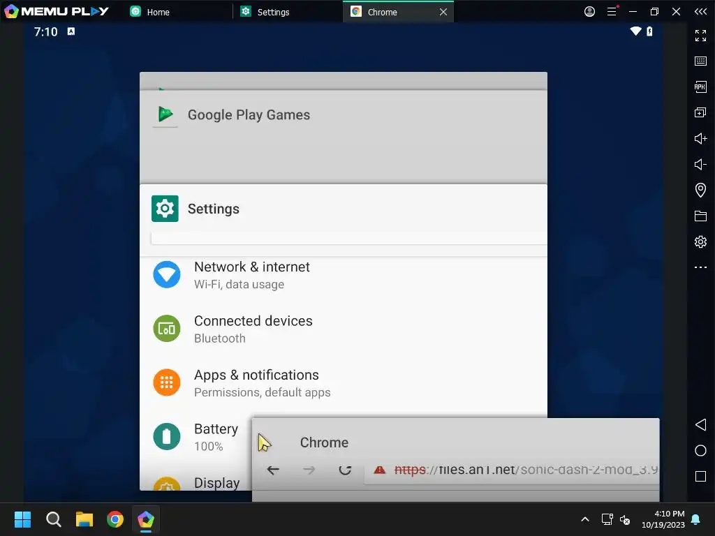Open Windows taskbar search
The width and height of the screenshot is (715, 536).
coord(53,519)
